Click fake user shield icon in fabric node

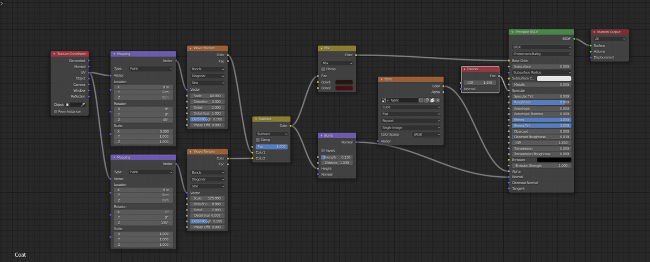tap(421, 100)
